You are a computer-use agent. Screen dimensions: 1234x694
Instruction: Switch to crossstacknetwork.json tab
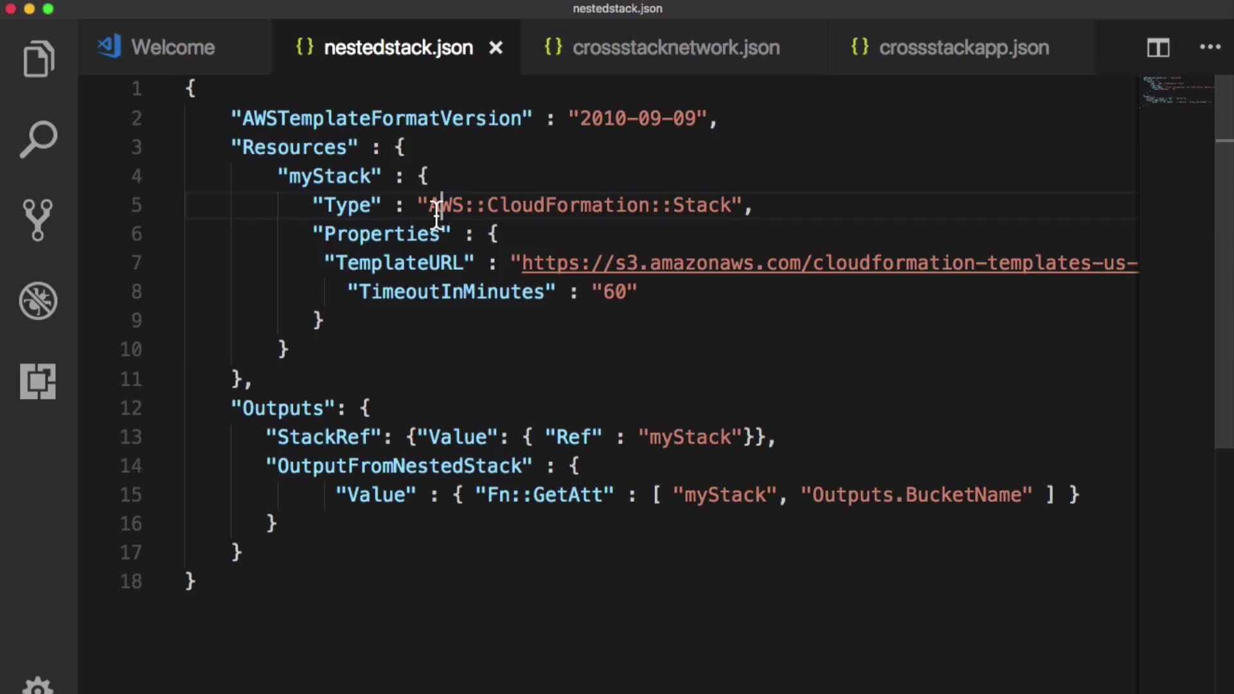pos(675,48)
